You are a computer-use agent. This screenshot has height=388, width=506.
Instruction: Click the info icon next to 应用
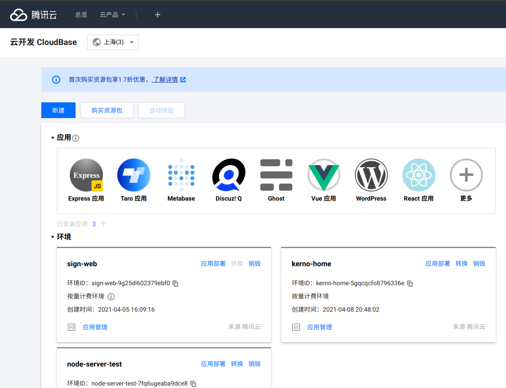pos(76,138)
